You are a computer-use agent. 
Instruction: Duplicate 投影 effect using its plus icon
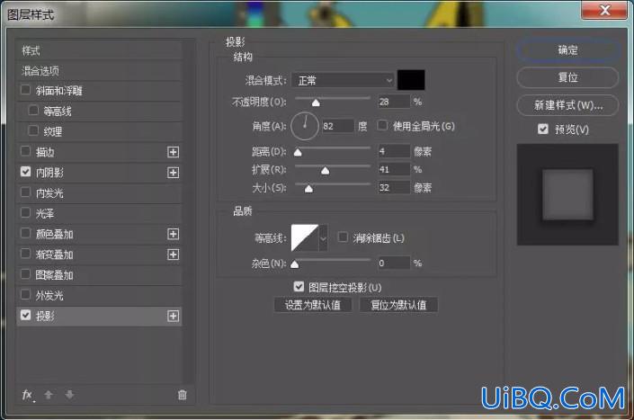pyautogui.click(x=173, y=316)
